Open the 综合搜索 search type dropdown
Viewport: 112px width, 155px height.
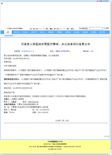tap(83, 28)
